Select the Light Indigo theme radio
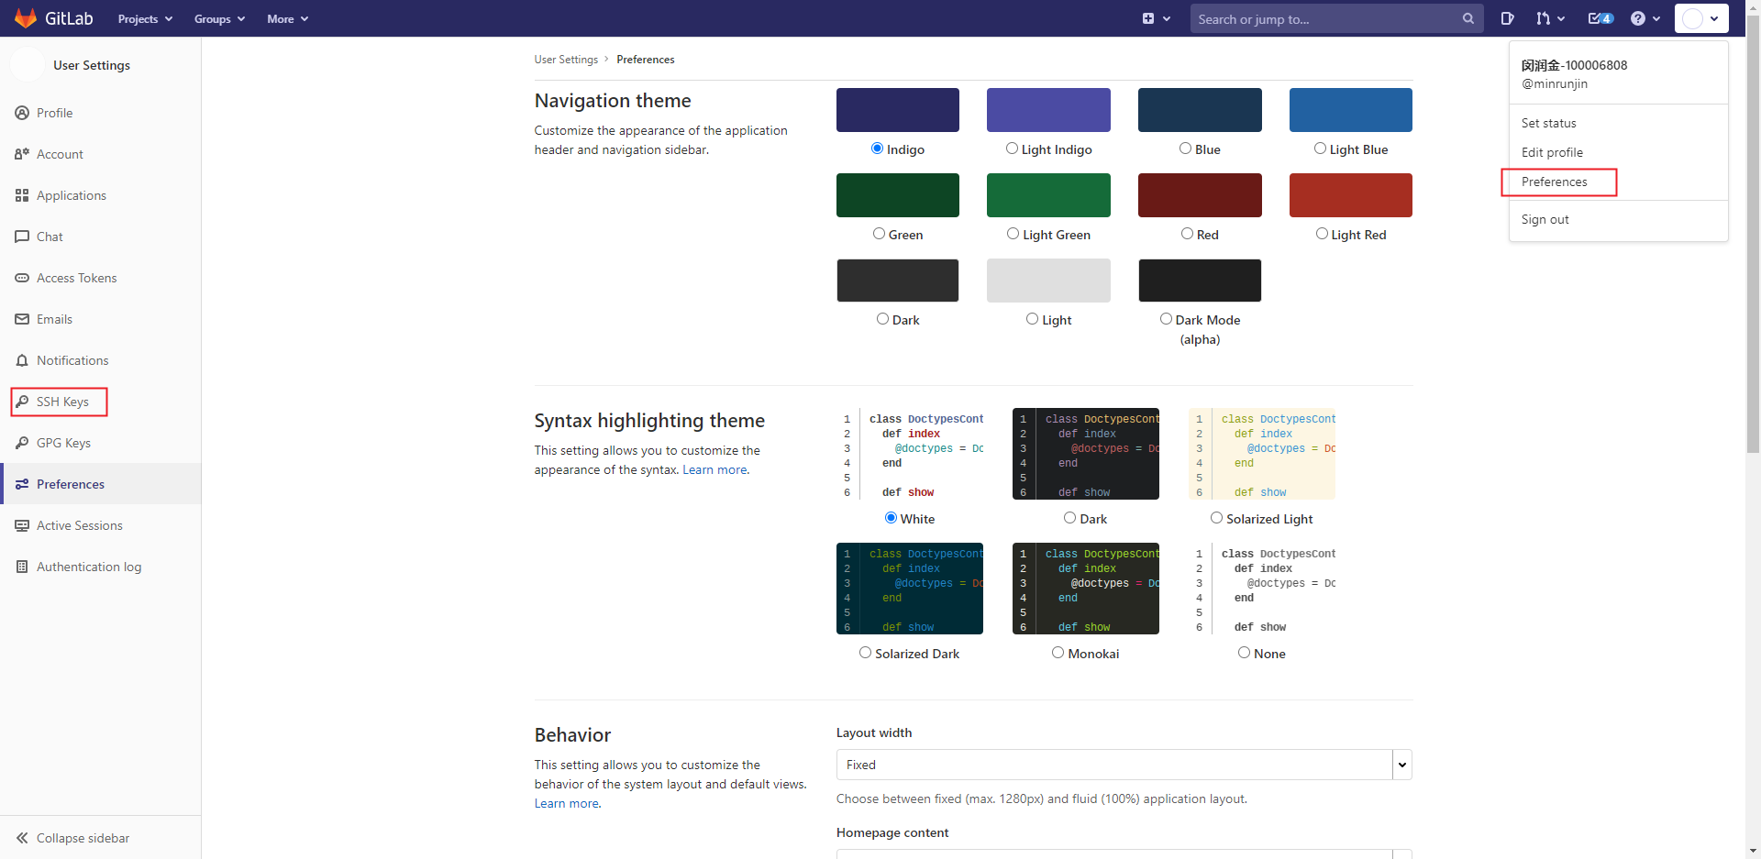 pos(1012,149)
